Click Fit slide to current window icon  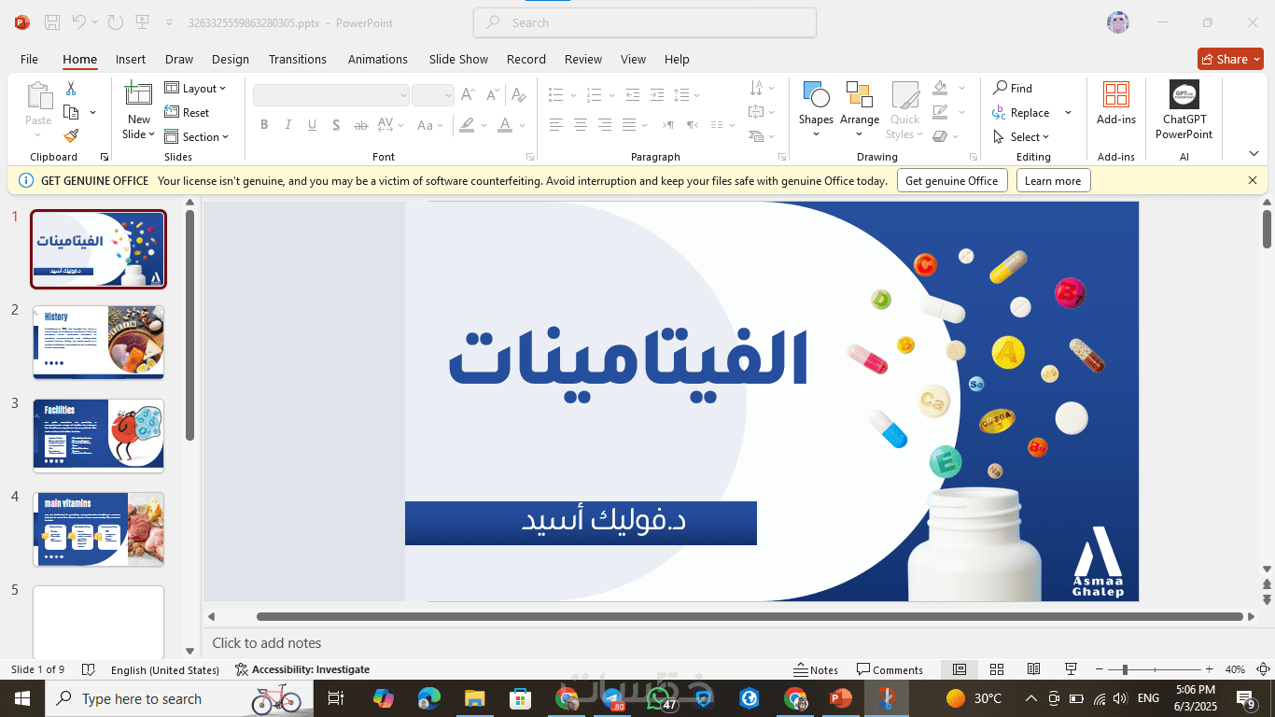[1263, 669]
